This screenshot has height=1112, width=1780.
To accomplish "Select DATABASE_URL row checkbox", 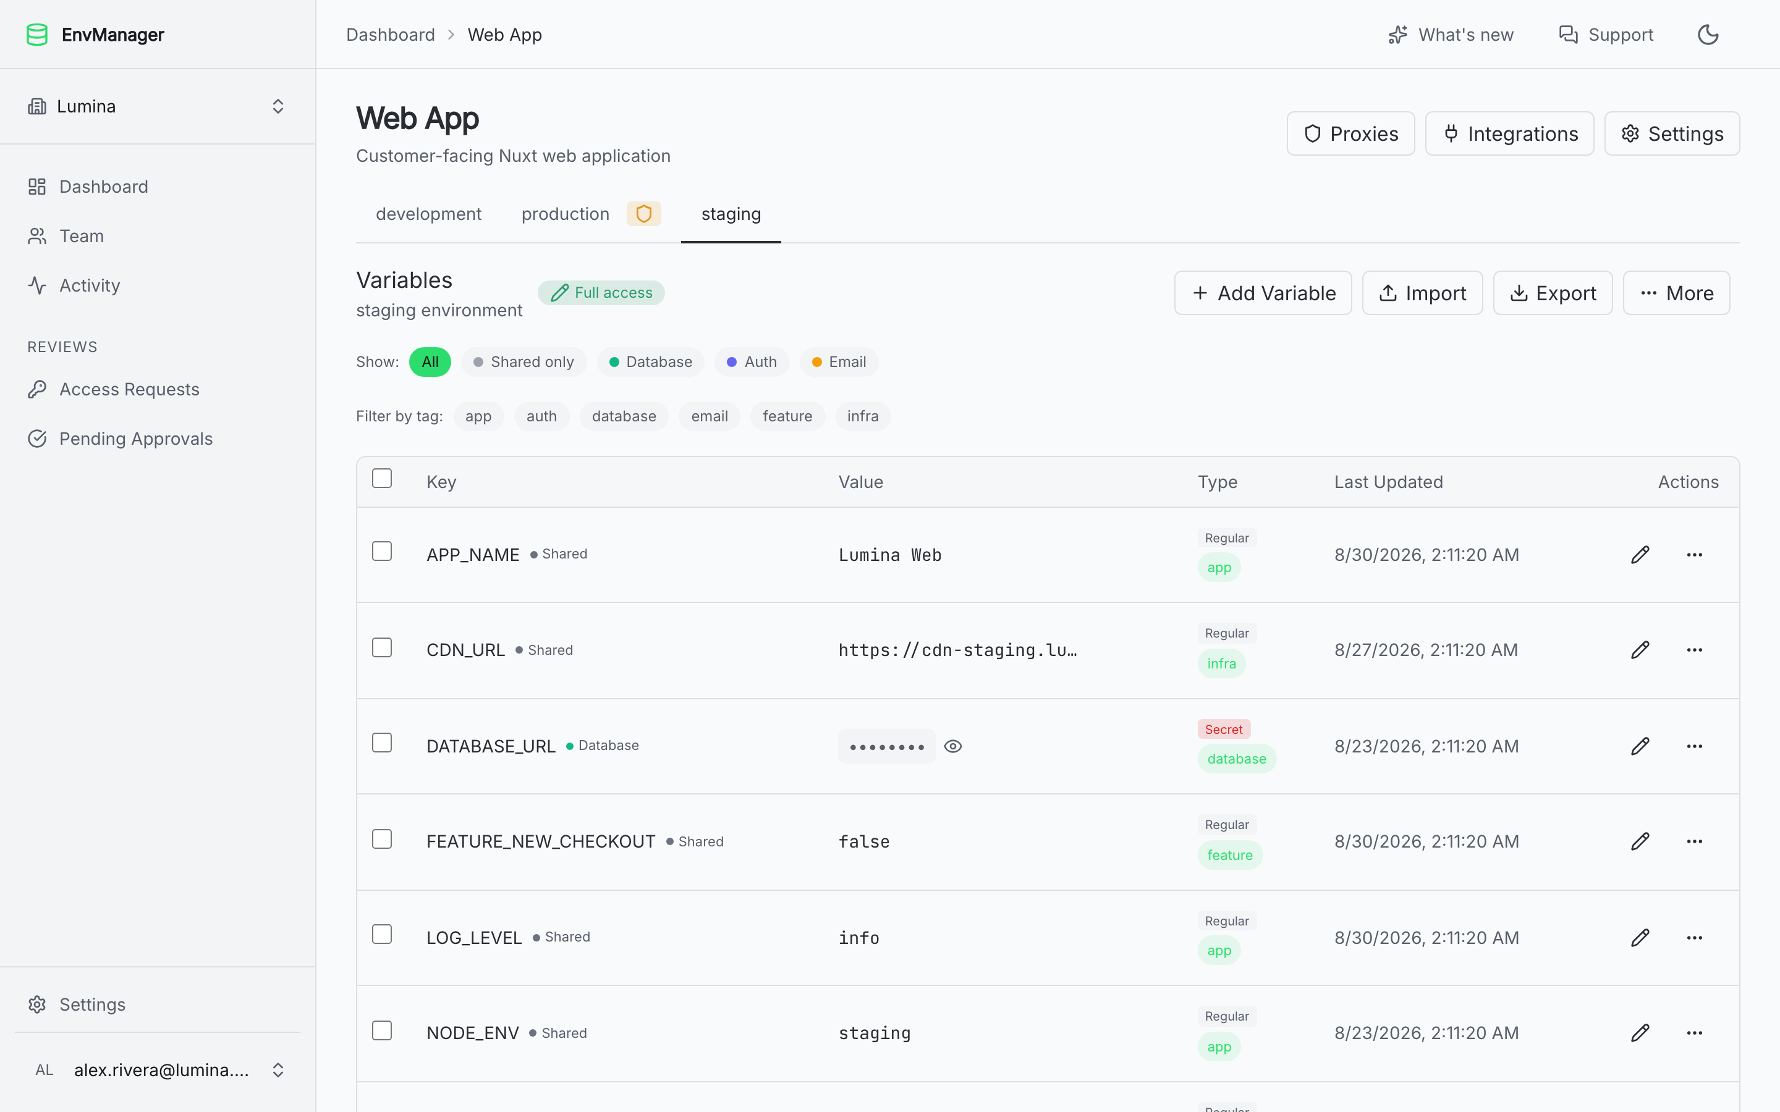I will [x=382, y=743].
